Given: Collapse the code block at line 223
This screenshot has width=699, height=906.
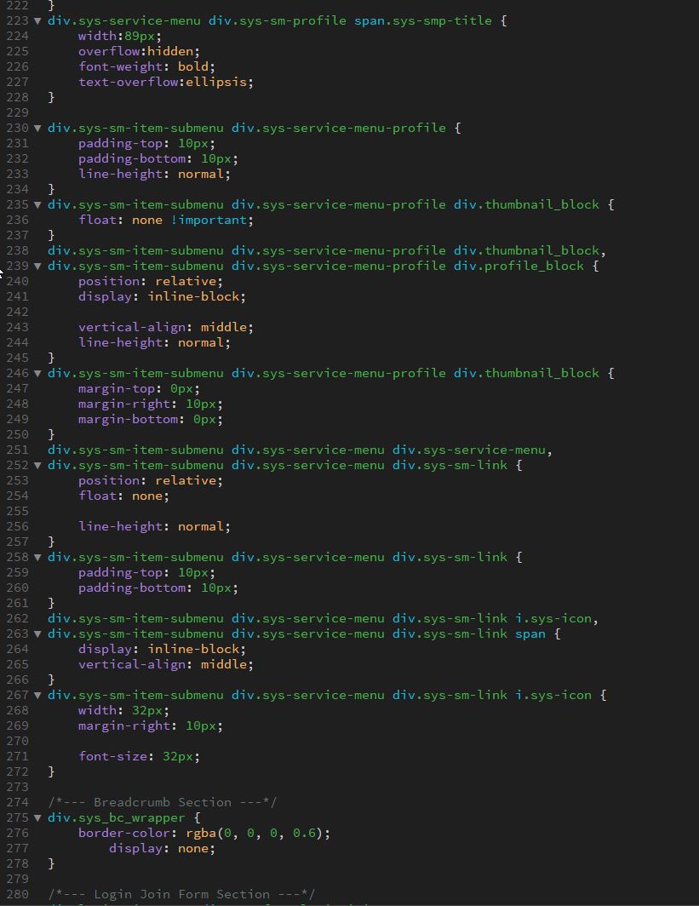Looking at the screenshot, I should [37, 20].
